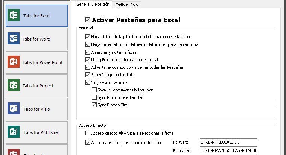Toggle Using Bold font to indicate current tab
This screenshot has height=155, width=286.
(x=88, y=60)
